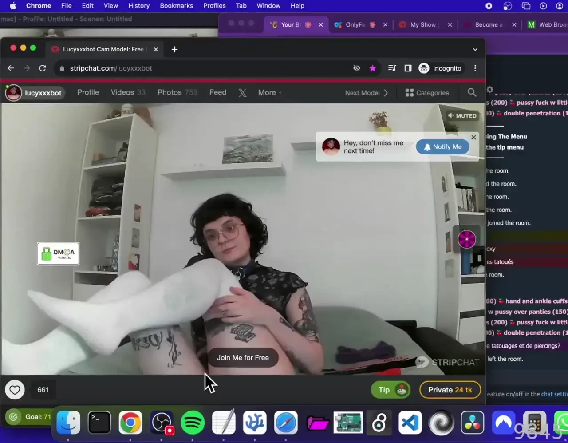Click the heart favorite icon
Viewport: 568px width, 443px height.
pyautogui.click(x=15, y=390)
